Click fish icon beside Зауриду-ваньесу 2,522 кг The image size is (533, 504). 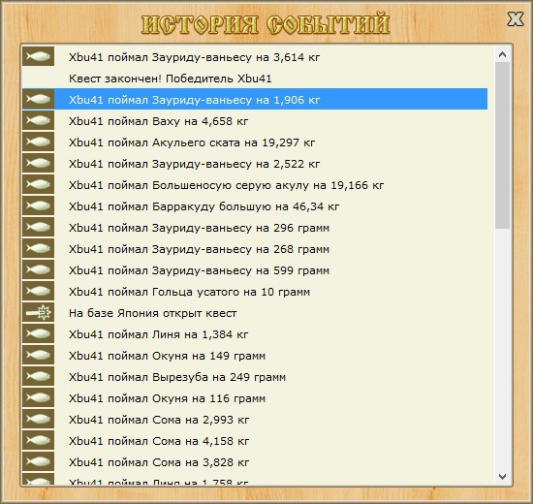point(38,163)
